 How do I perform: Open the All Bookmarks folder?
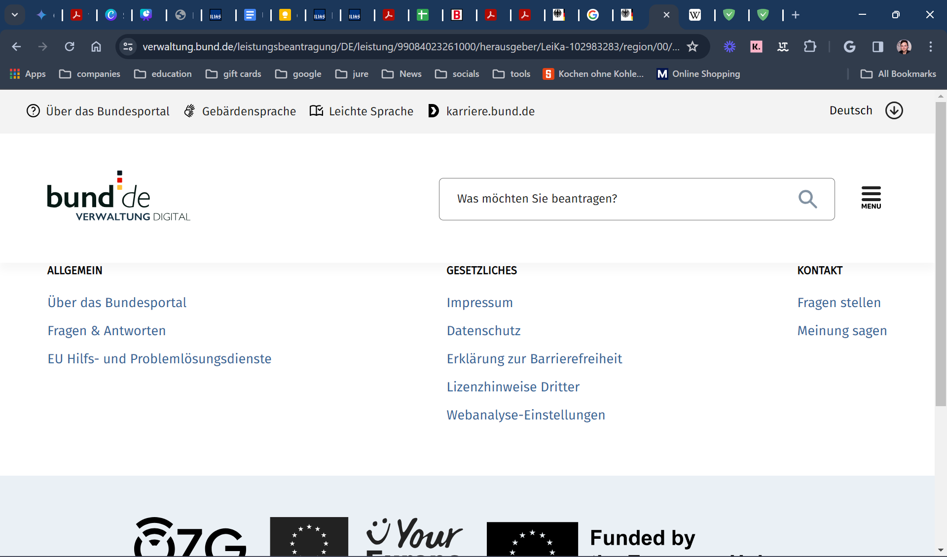pos(898,74)
